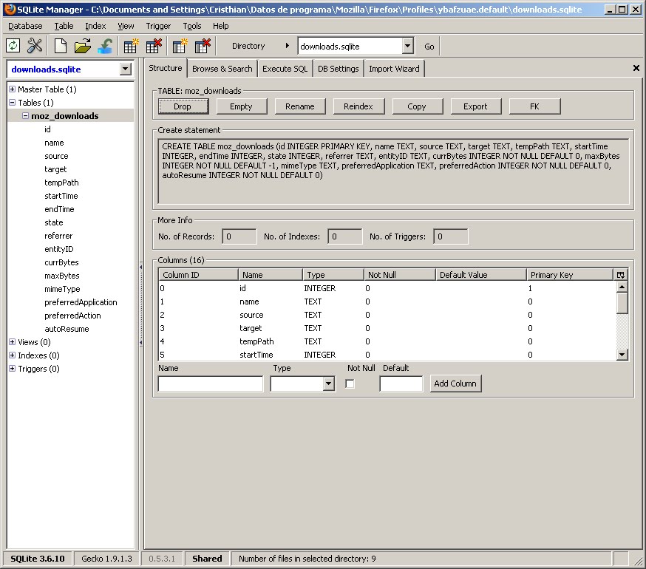Click the No. of Records field

click(x=239, y=236)
